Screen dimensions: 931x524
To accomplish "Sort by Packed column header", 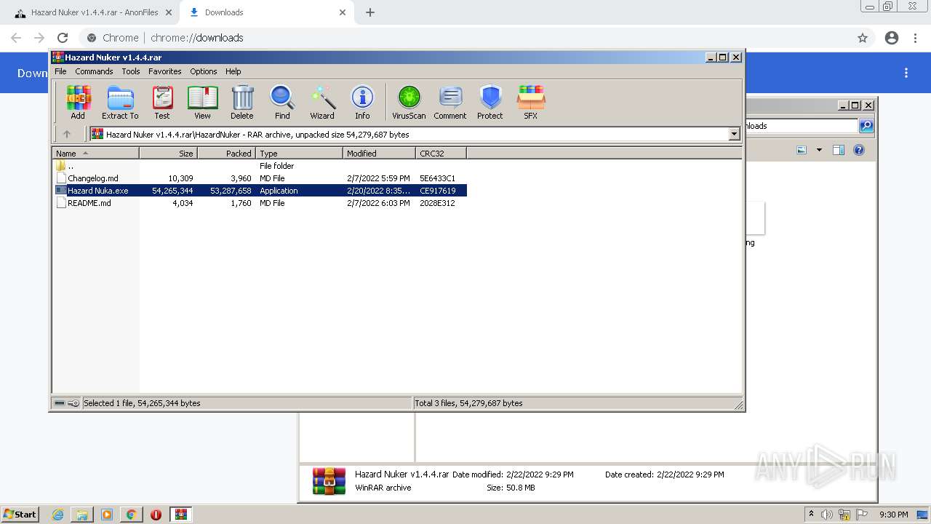I will point(226,154).
